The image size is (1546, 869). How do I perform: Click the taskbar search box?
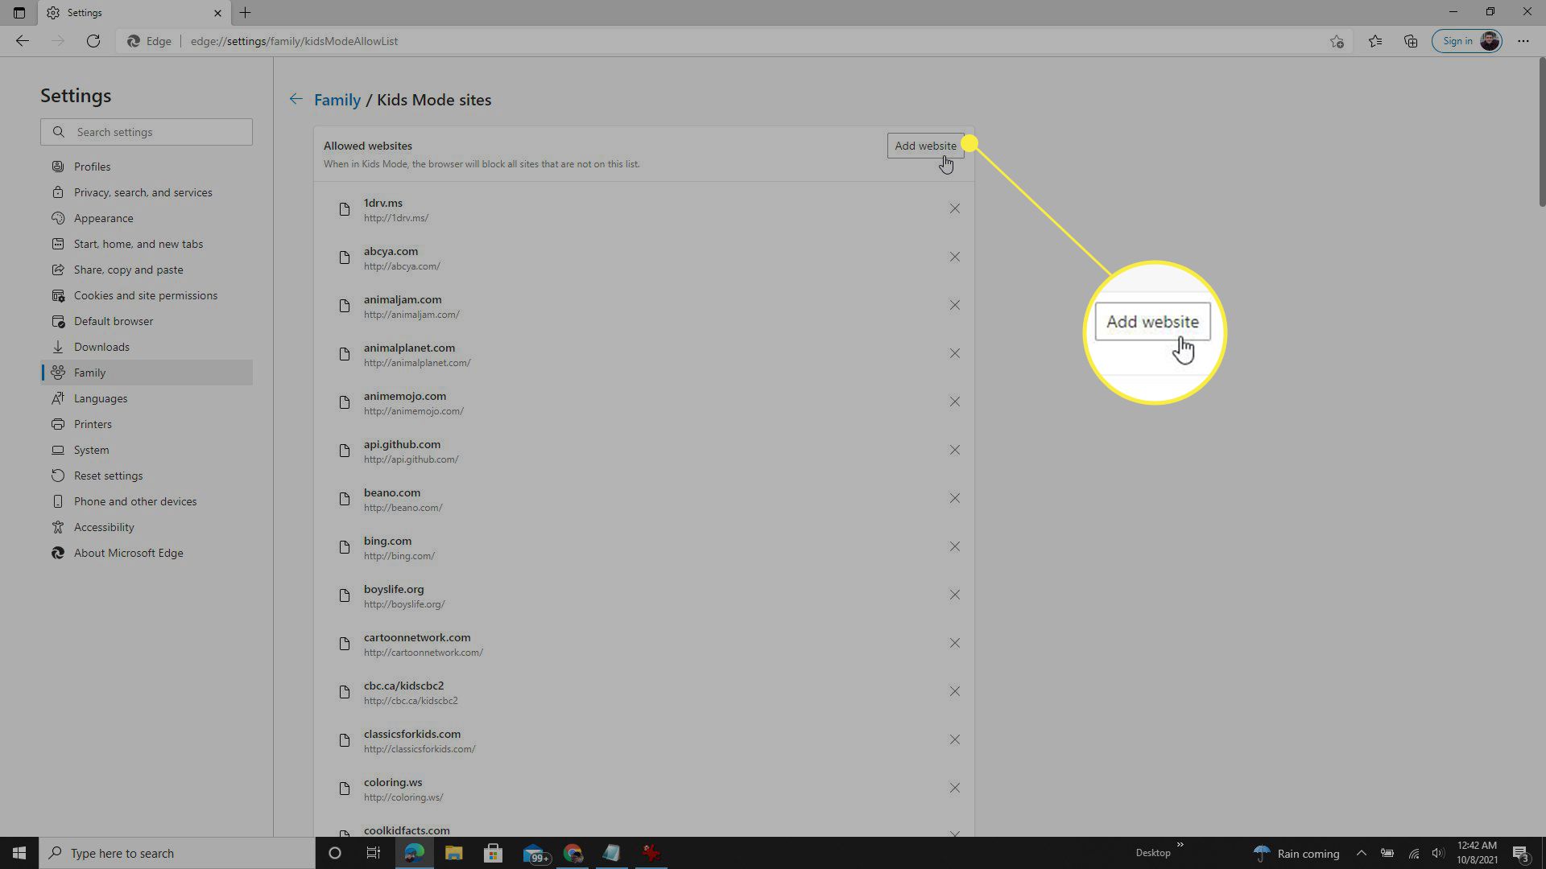(177, 853)
